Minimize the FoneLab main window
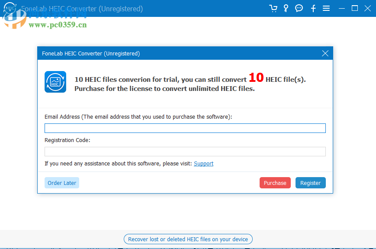The image size is (376, 249). point(342,8)
